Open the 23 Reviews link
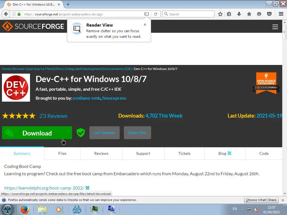The image size is (287, 215). [54, 116]
